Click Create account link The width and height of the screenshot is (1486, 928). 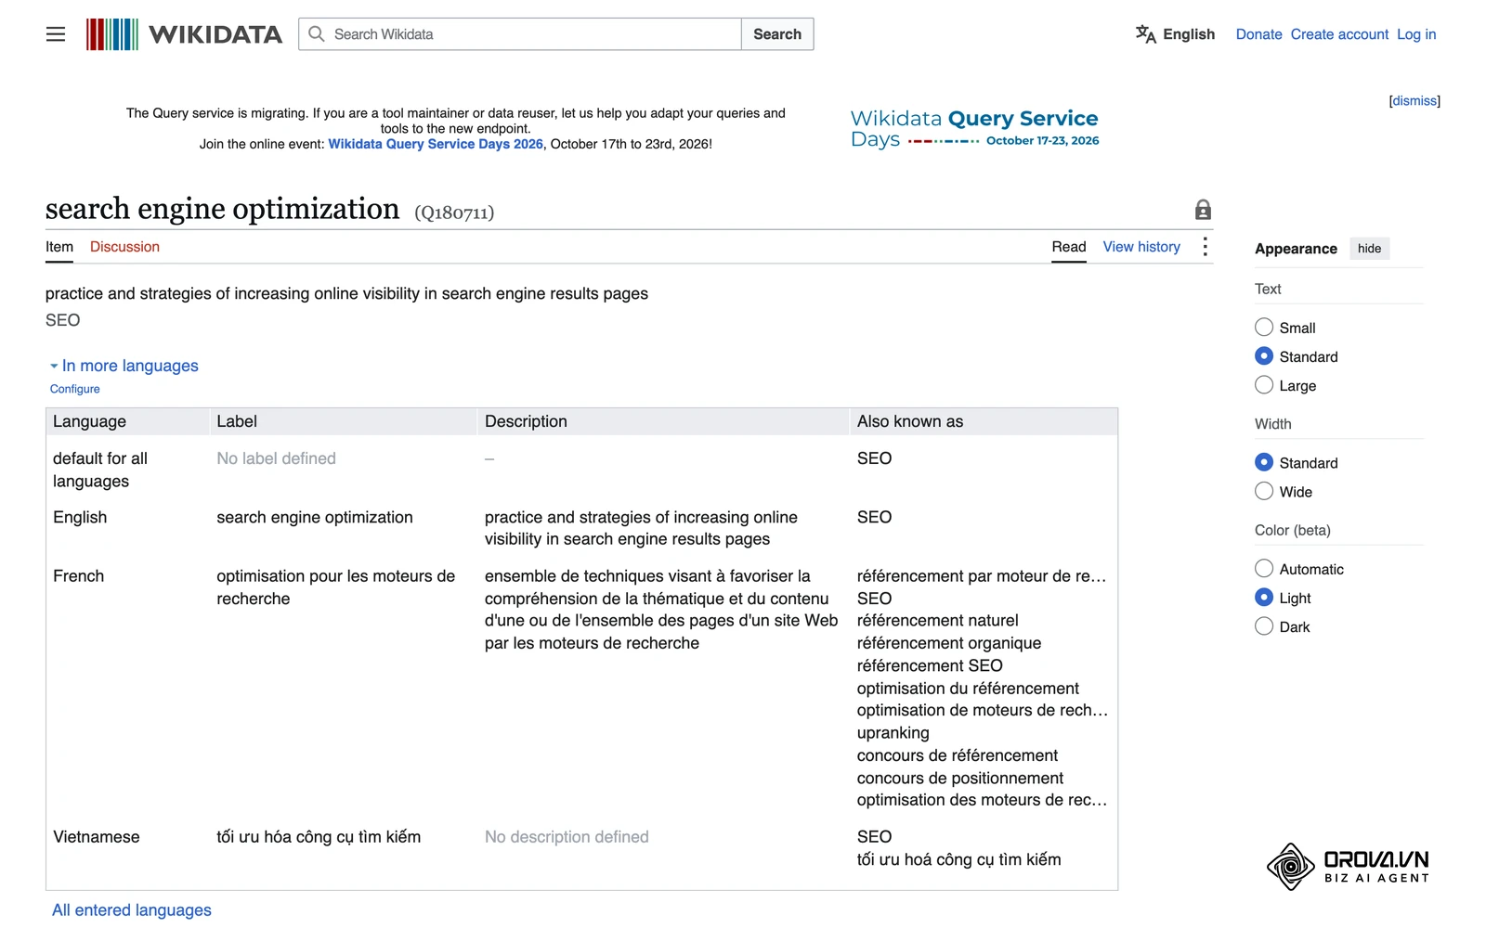coord(1339,34)
